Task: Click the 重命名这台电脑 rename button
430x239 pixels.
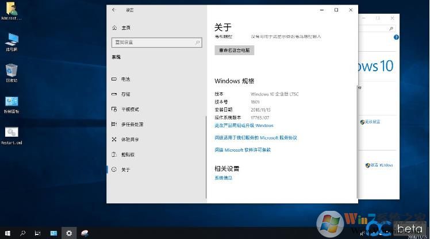Action: pyautogui.click(x=234, y=51)
